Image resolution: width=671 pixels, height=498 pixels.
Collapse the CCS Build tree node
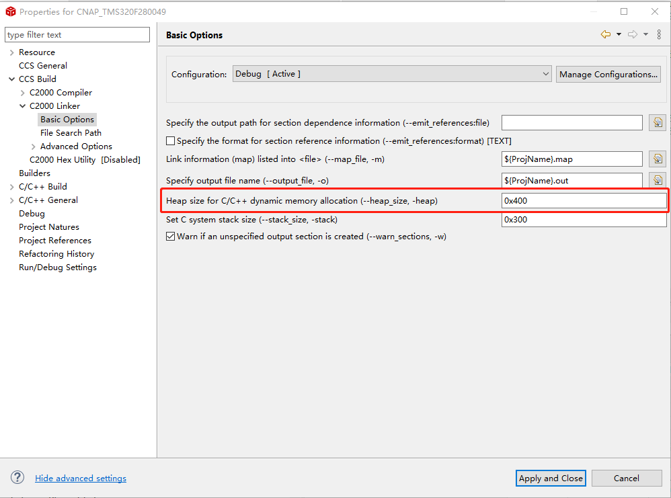click(x=12, y=79)
